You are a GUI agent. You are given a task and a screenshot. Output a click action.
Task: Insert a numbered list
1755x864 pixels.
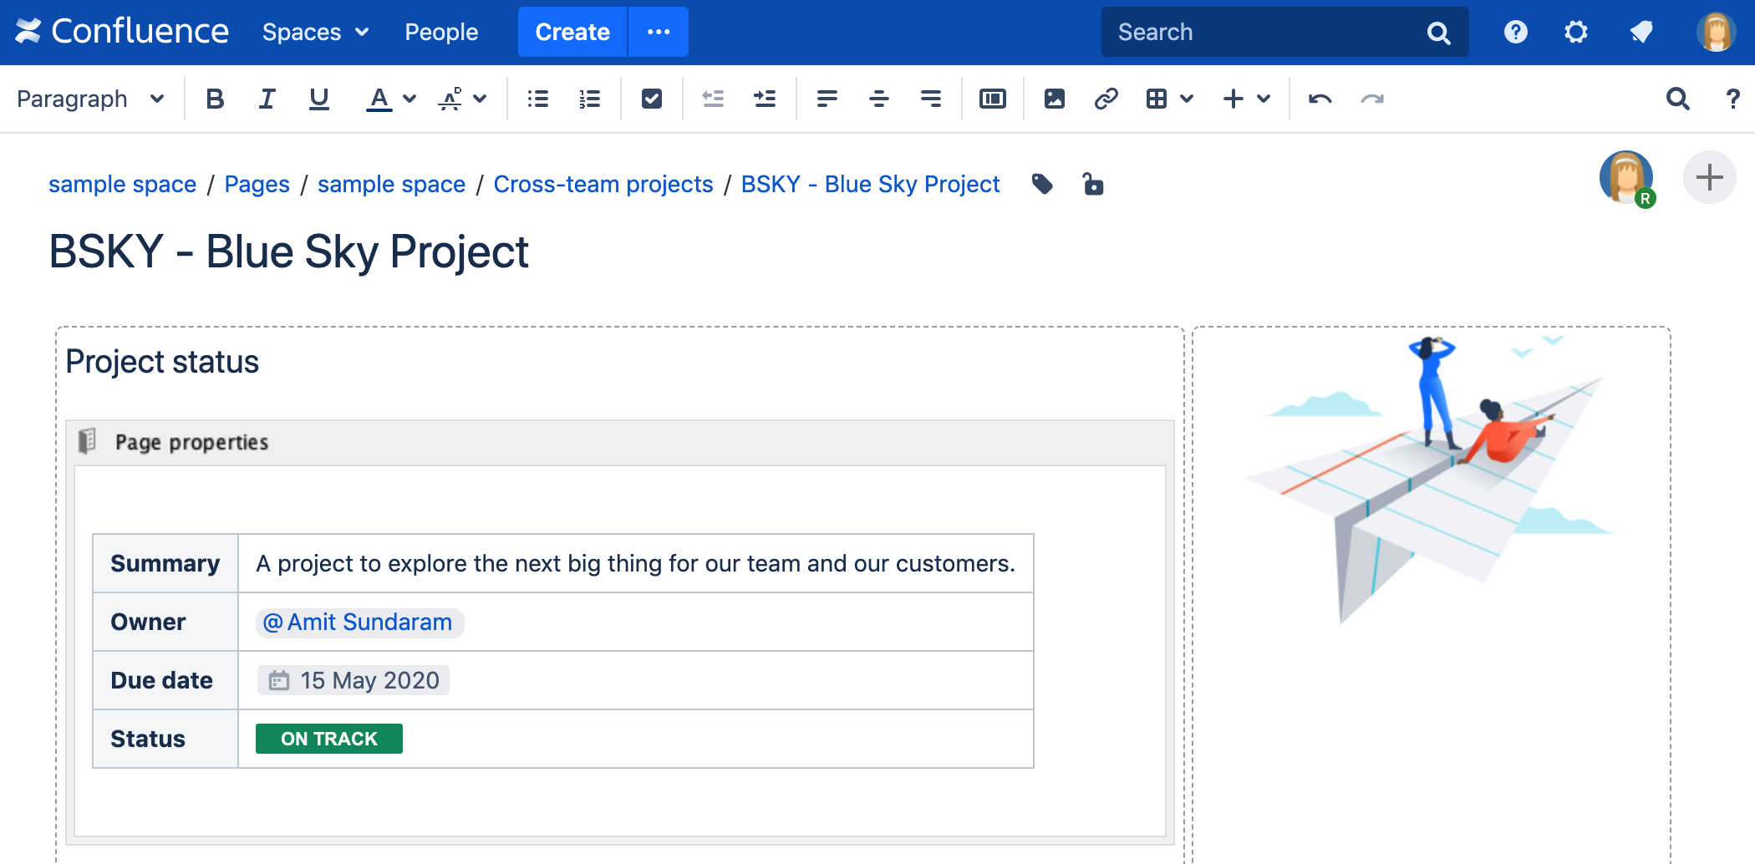(x=590, y=99)
